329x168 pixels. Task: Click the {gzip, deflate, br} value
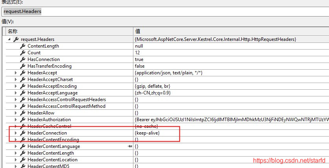(x=153, y=86)
